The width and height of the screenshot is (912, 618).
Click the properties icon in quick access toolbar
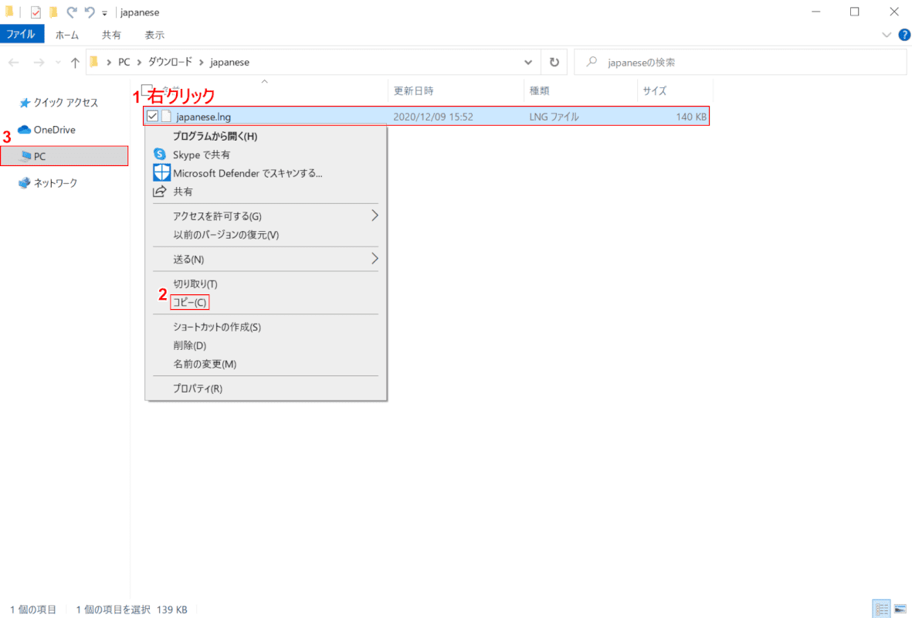click(x=36, y=12)
